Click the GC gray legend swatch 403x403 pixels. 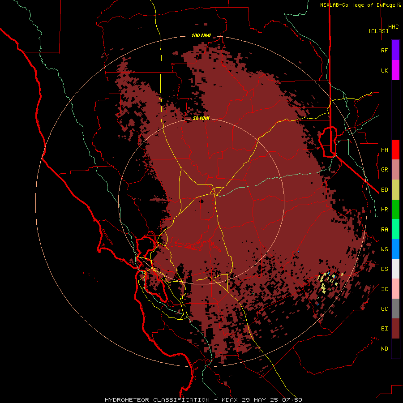pyautogui.click(x=395, y=309)
